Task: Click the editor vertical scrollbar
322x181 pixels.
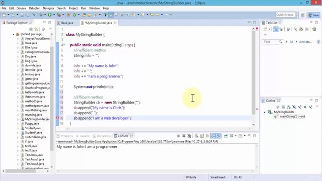Action: (254, 72)
